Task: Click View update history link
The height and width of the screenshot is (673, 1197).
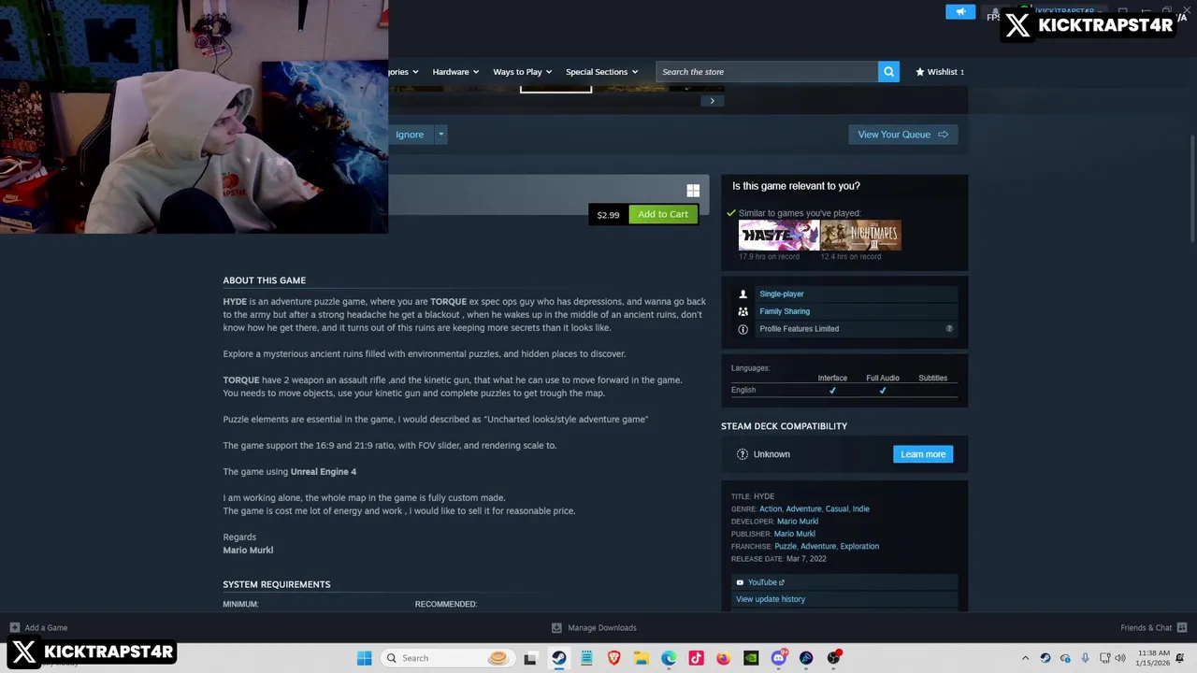Action: (x=771, y=599)
